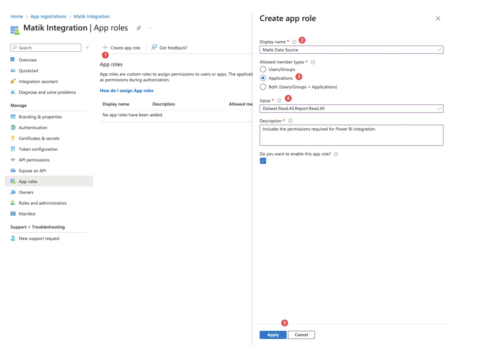Click the Description text area
Screen dimensions: 484x356
point(351,135)
